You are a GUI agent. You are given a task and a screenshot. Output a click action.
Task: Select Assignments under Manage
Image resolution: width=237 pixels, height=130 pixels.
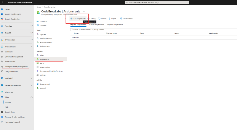[50, 59]
